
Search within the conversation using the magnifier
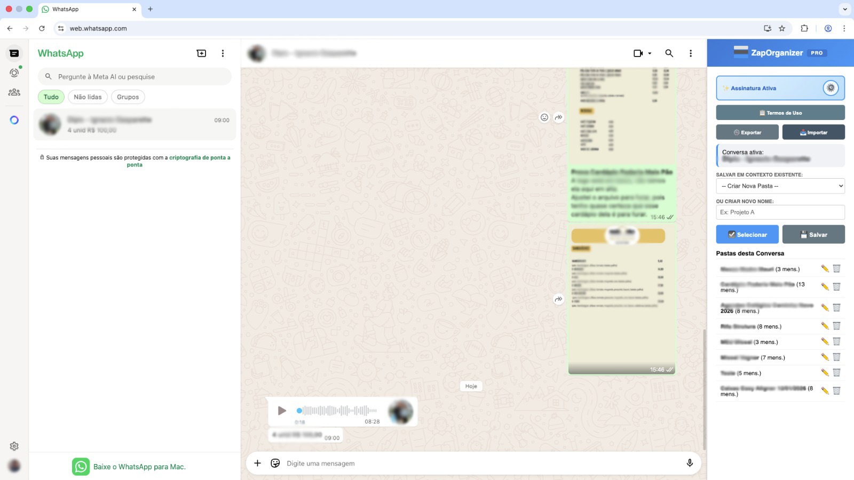tap(669, 53)
